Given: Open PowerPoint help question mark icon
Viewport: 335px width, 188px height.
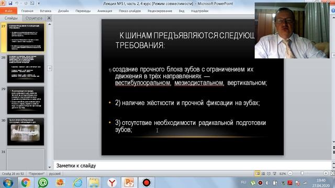Looking at the screenshot, I should click(333, 10).
